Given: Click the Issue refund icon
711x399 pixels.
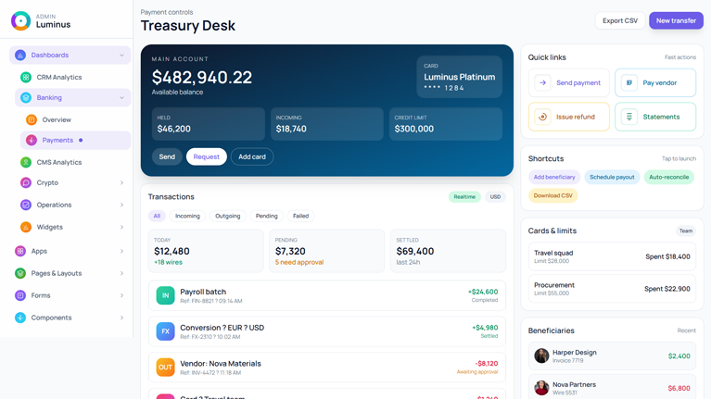Looking at the screenshot, I should (543, 118).
